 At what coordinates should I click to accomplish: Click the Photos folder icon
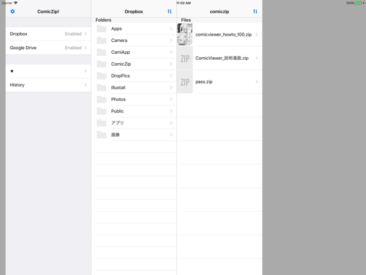[101, 100]
